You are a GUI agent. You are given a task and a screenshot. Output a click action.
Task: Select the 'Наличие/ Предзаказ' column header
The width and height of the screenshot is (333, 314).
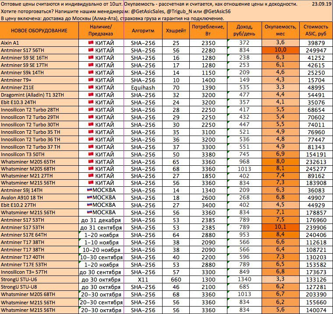(x=101, y=31)
